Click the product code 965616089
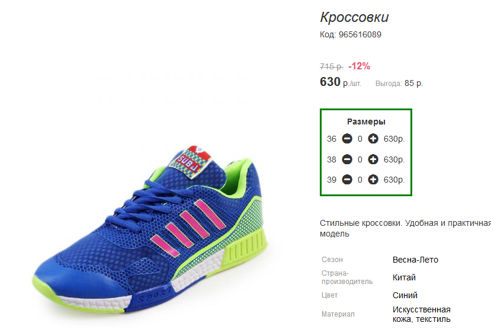Viewport: 491px width, 329px height. click(x=360, y=34)
